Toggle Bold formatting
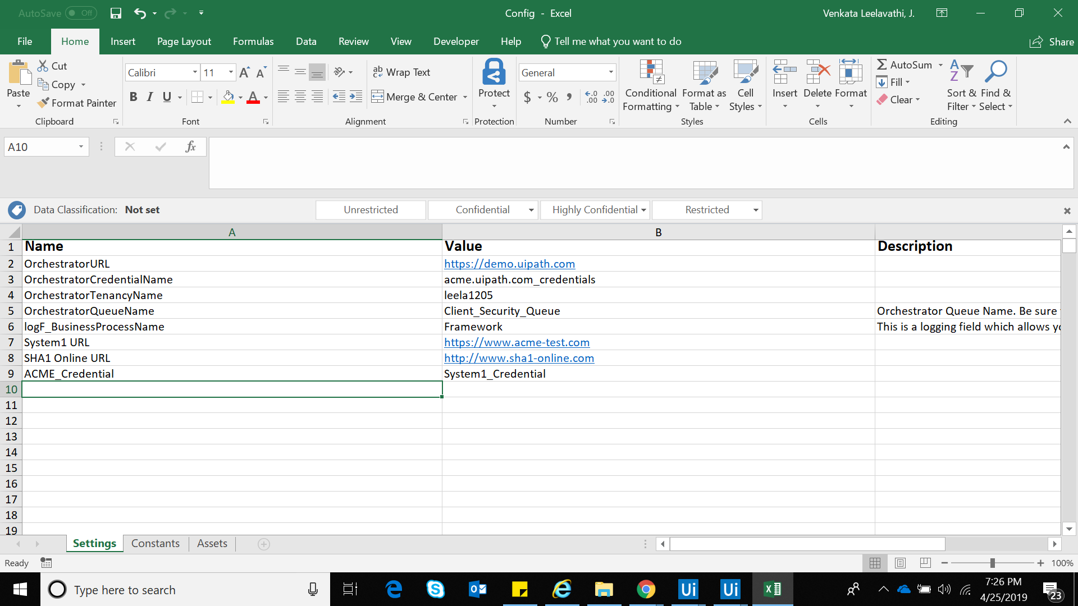 [x=133, y=97]
